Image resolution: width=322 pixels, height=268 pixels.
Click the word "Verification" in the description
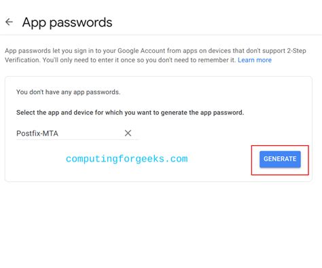tap(23, 60)
